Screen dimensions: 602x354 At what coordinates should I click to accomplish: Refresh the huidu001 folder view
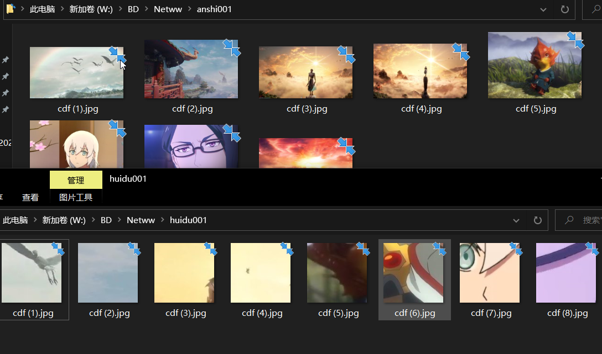click(x=537, y=220)
